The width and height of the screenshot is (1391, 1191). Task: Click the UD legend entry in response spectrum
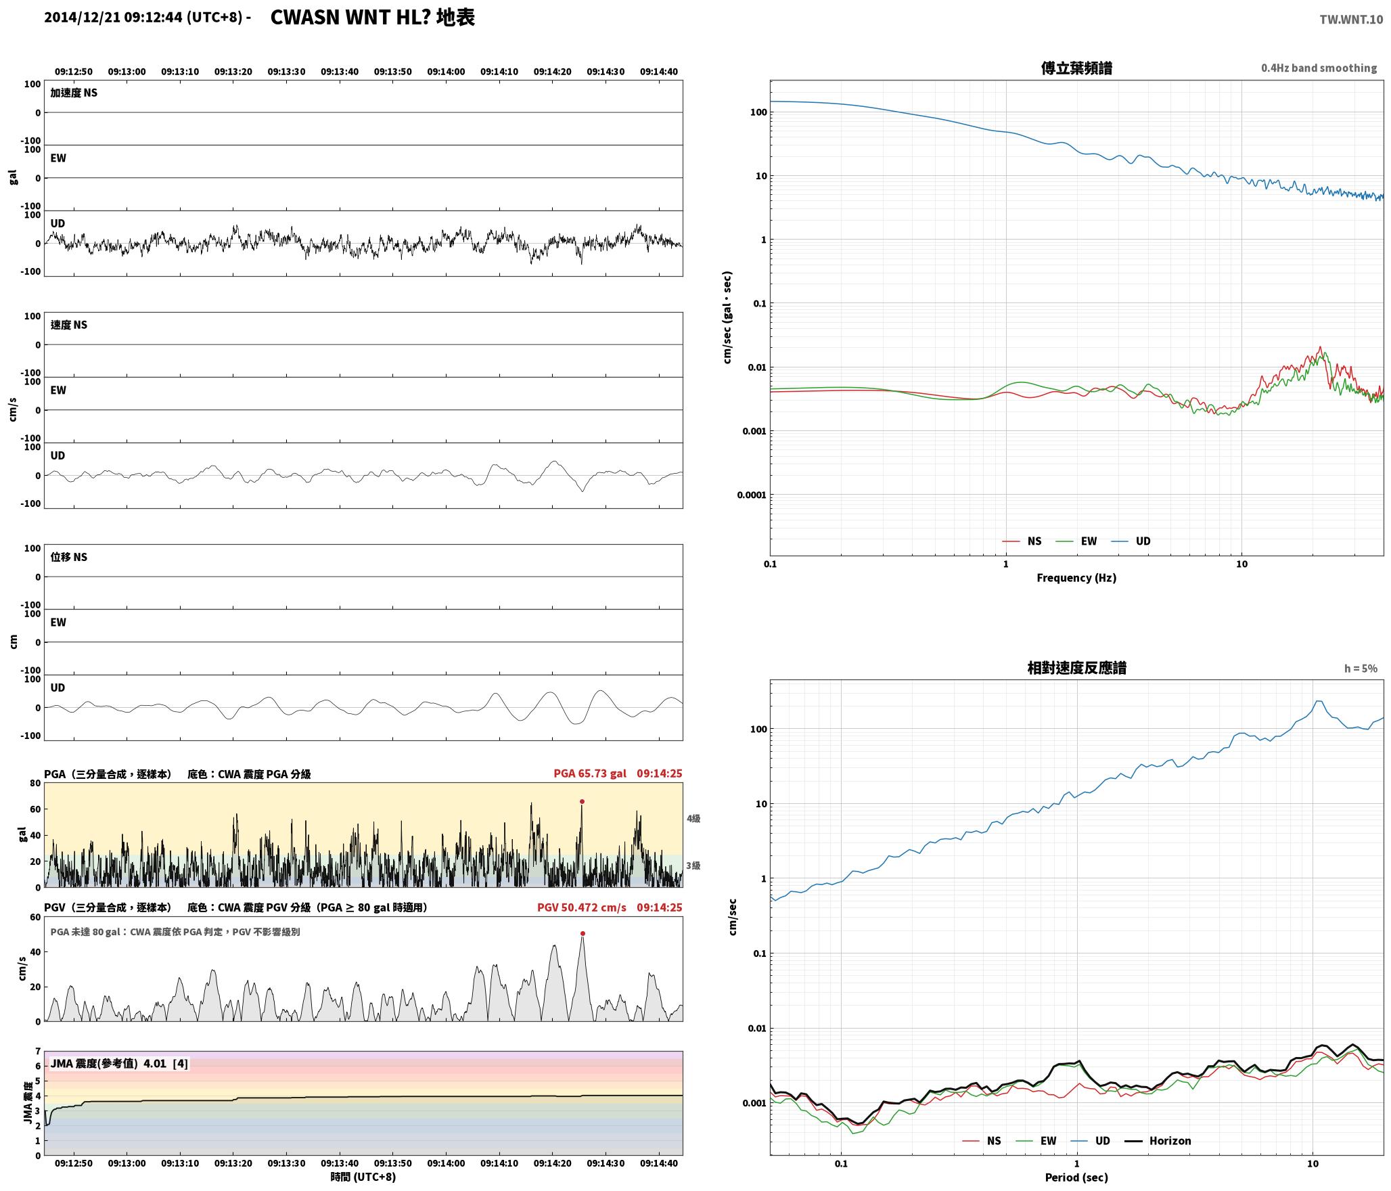coord(1090,1141)
